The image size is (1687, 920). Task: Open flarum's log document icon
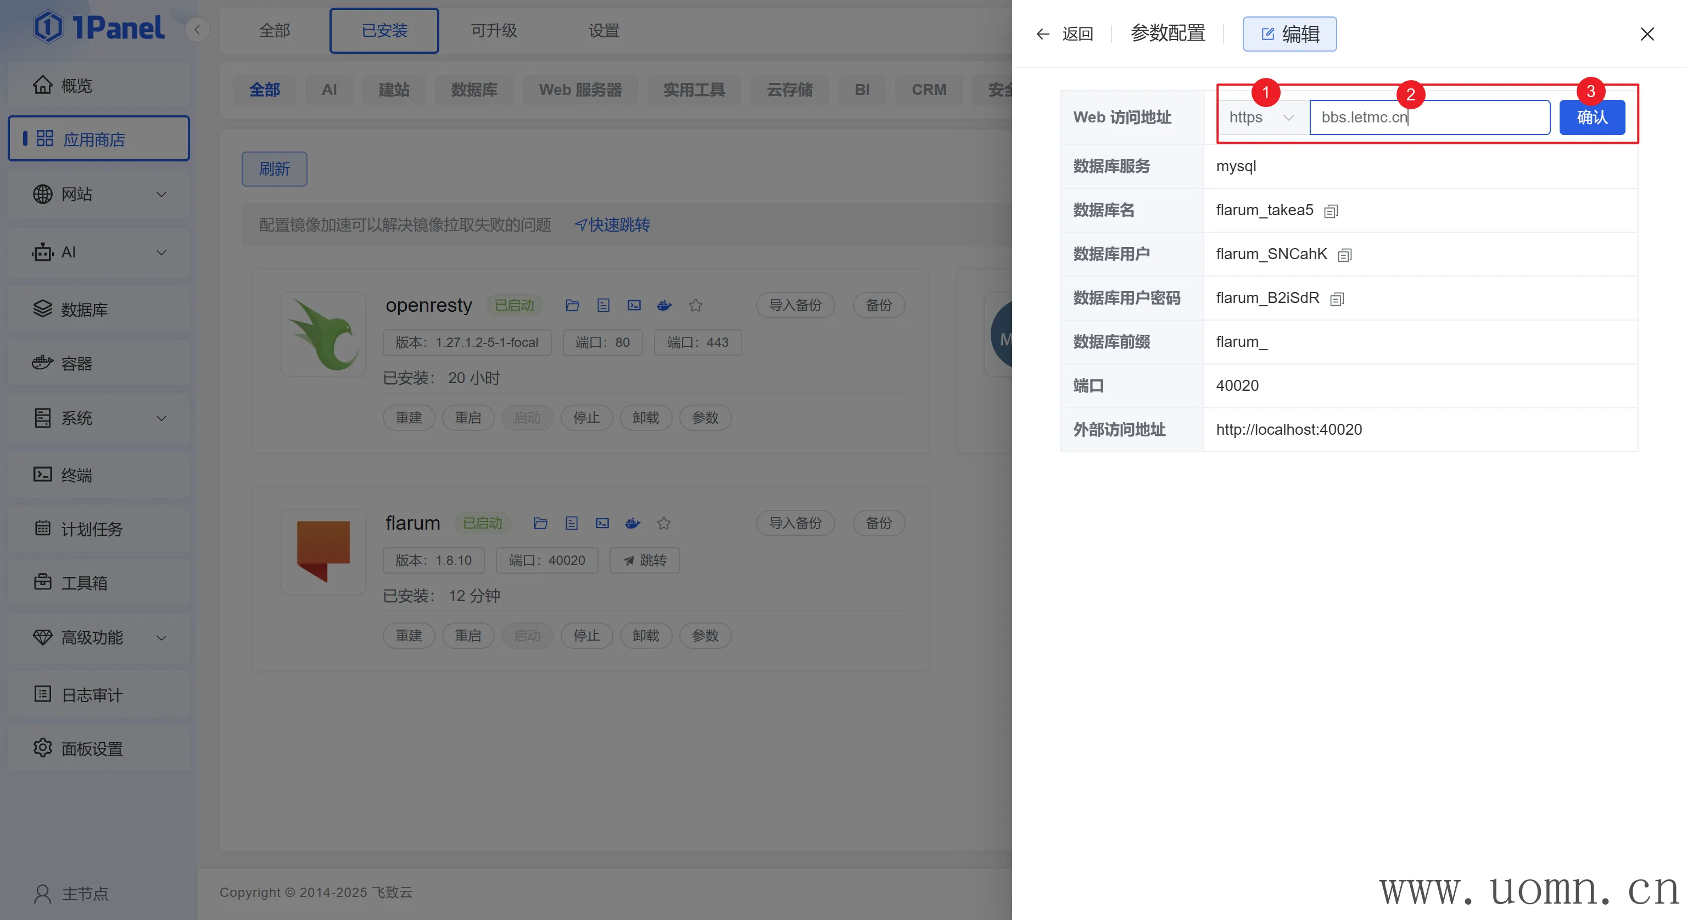coord(571,523)
